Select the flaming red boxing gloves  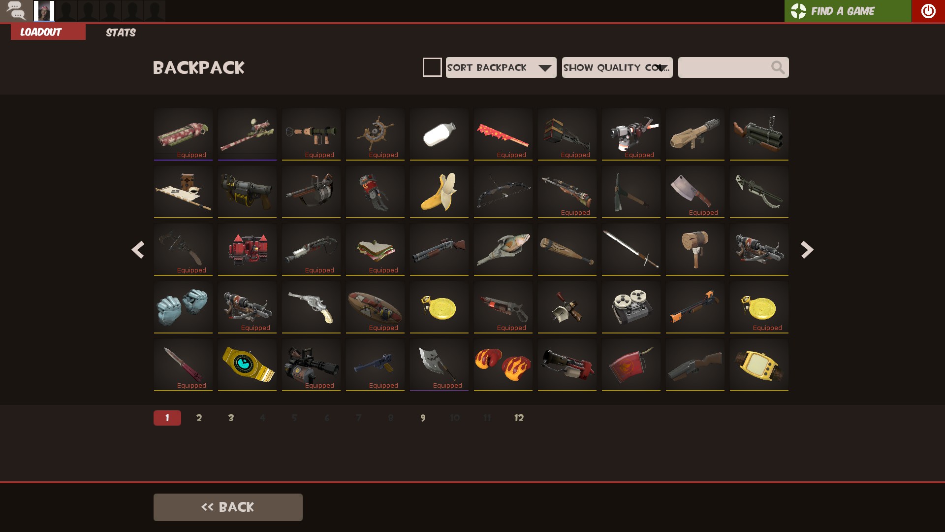pos(503,365)
